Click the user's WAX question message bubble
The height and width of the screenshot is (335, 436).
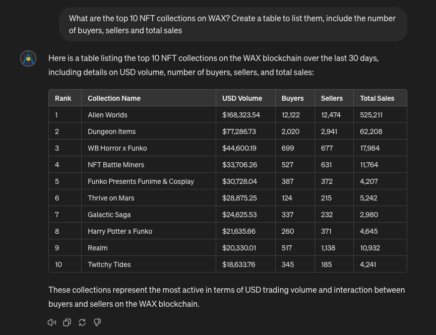[x=232, y=24]
